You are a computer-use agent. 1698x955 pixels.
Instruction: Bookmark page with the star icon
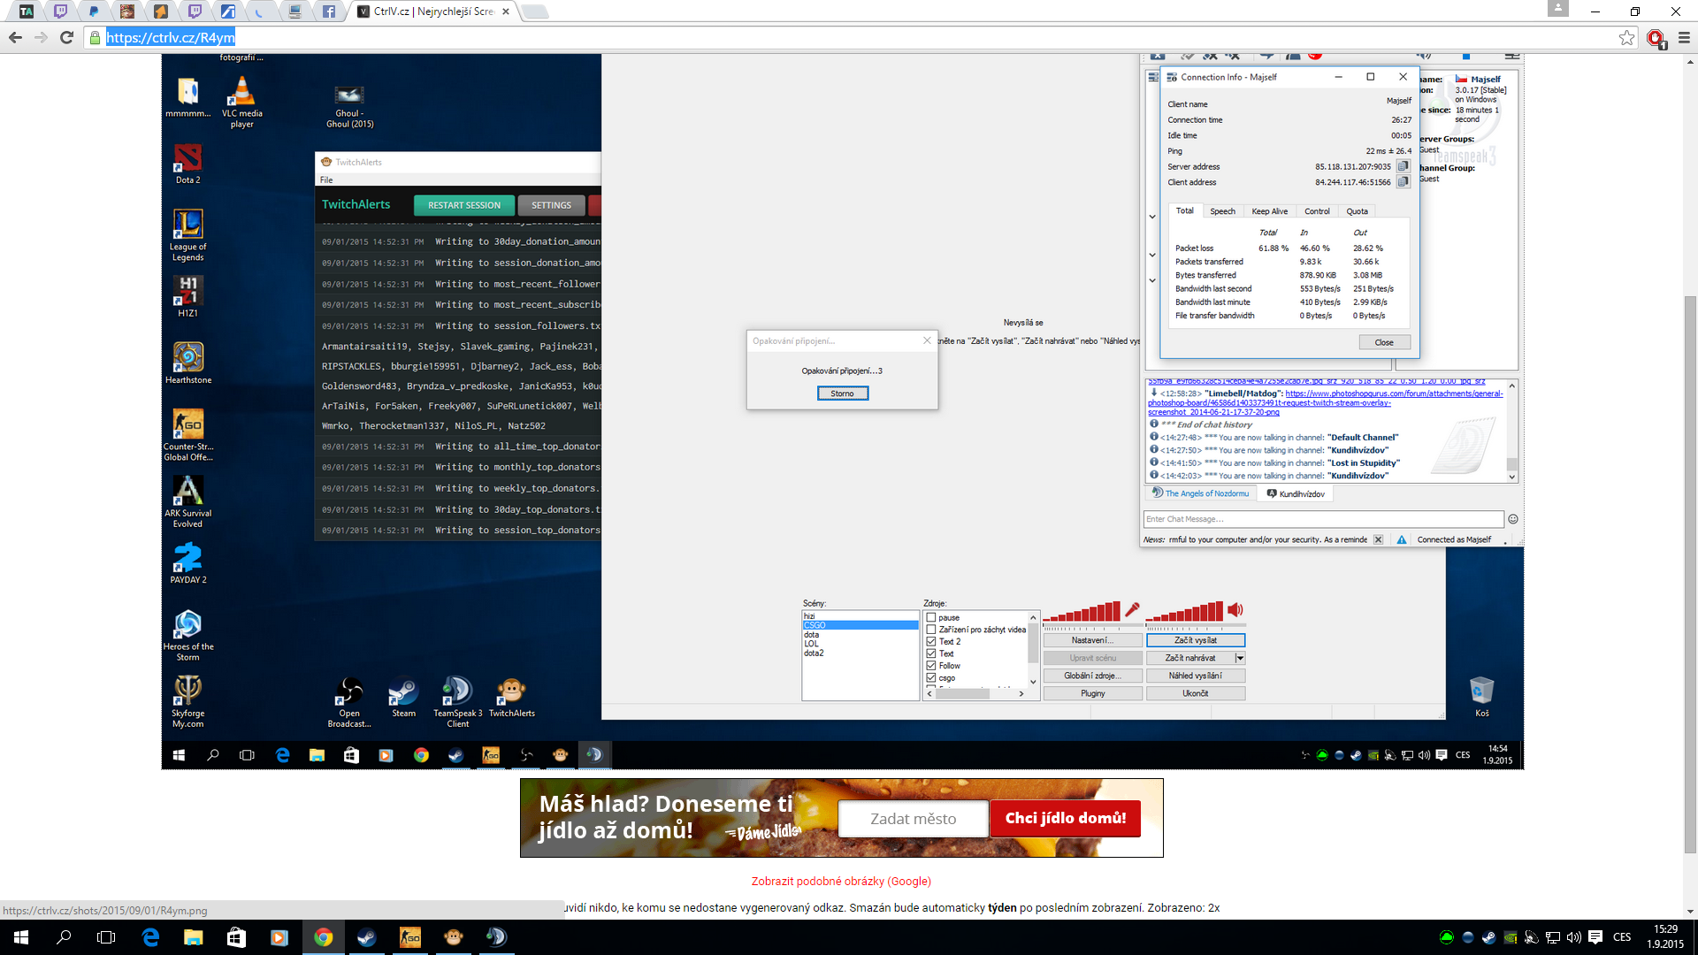coord(1626,37)
